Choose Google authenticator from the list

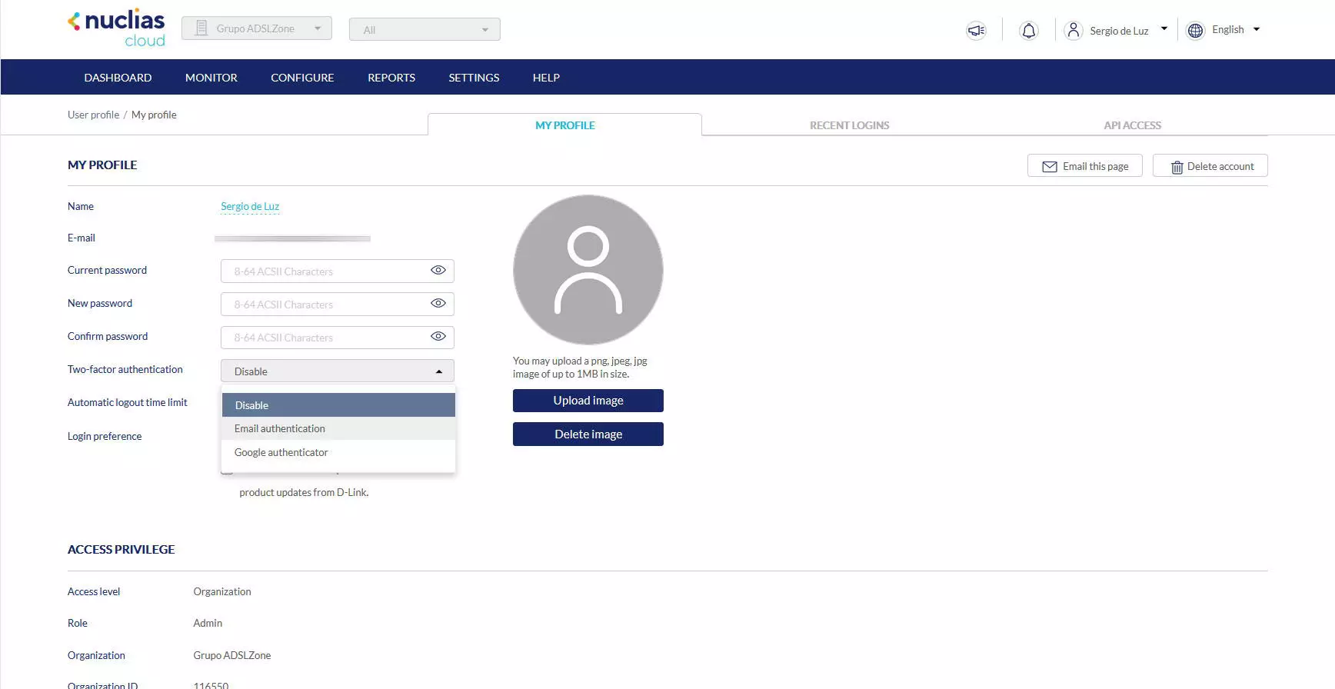pyautogui.click(x=281, y=453)
